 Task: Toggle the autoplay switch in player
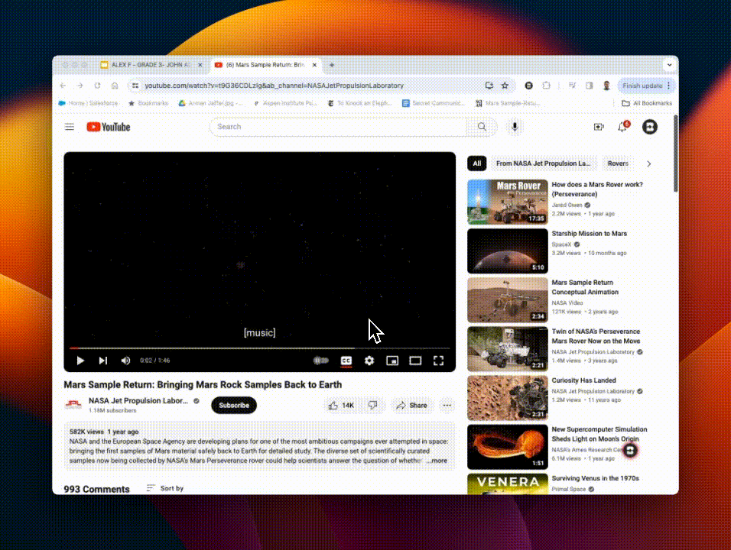[x=321, y=361]
